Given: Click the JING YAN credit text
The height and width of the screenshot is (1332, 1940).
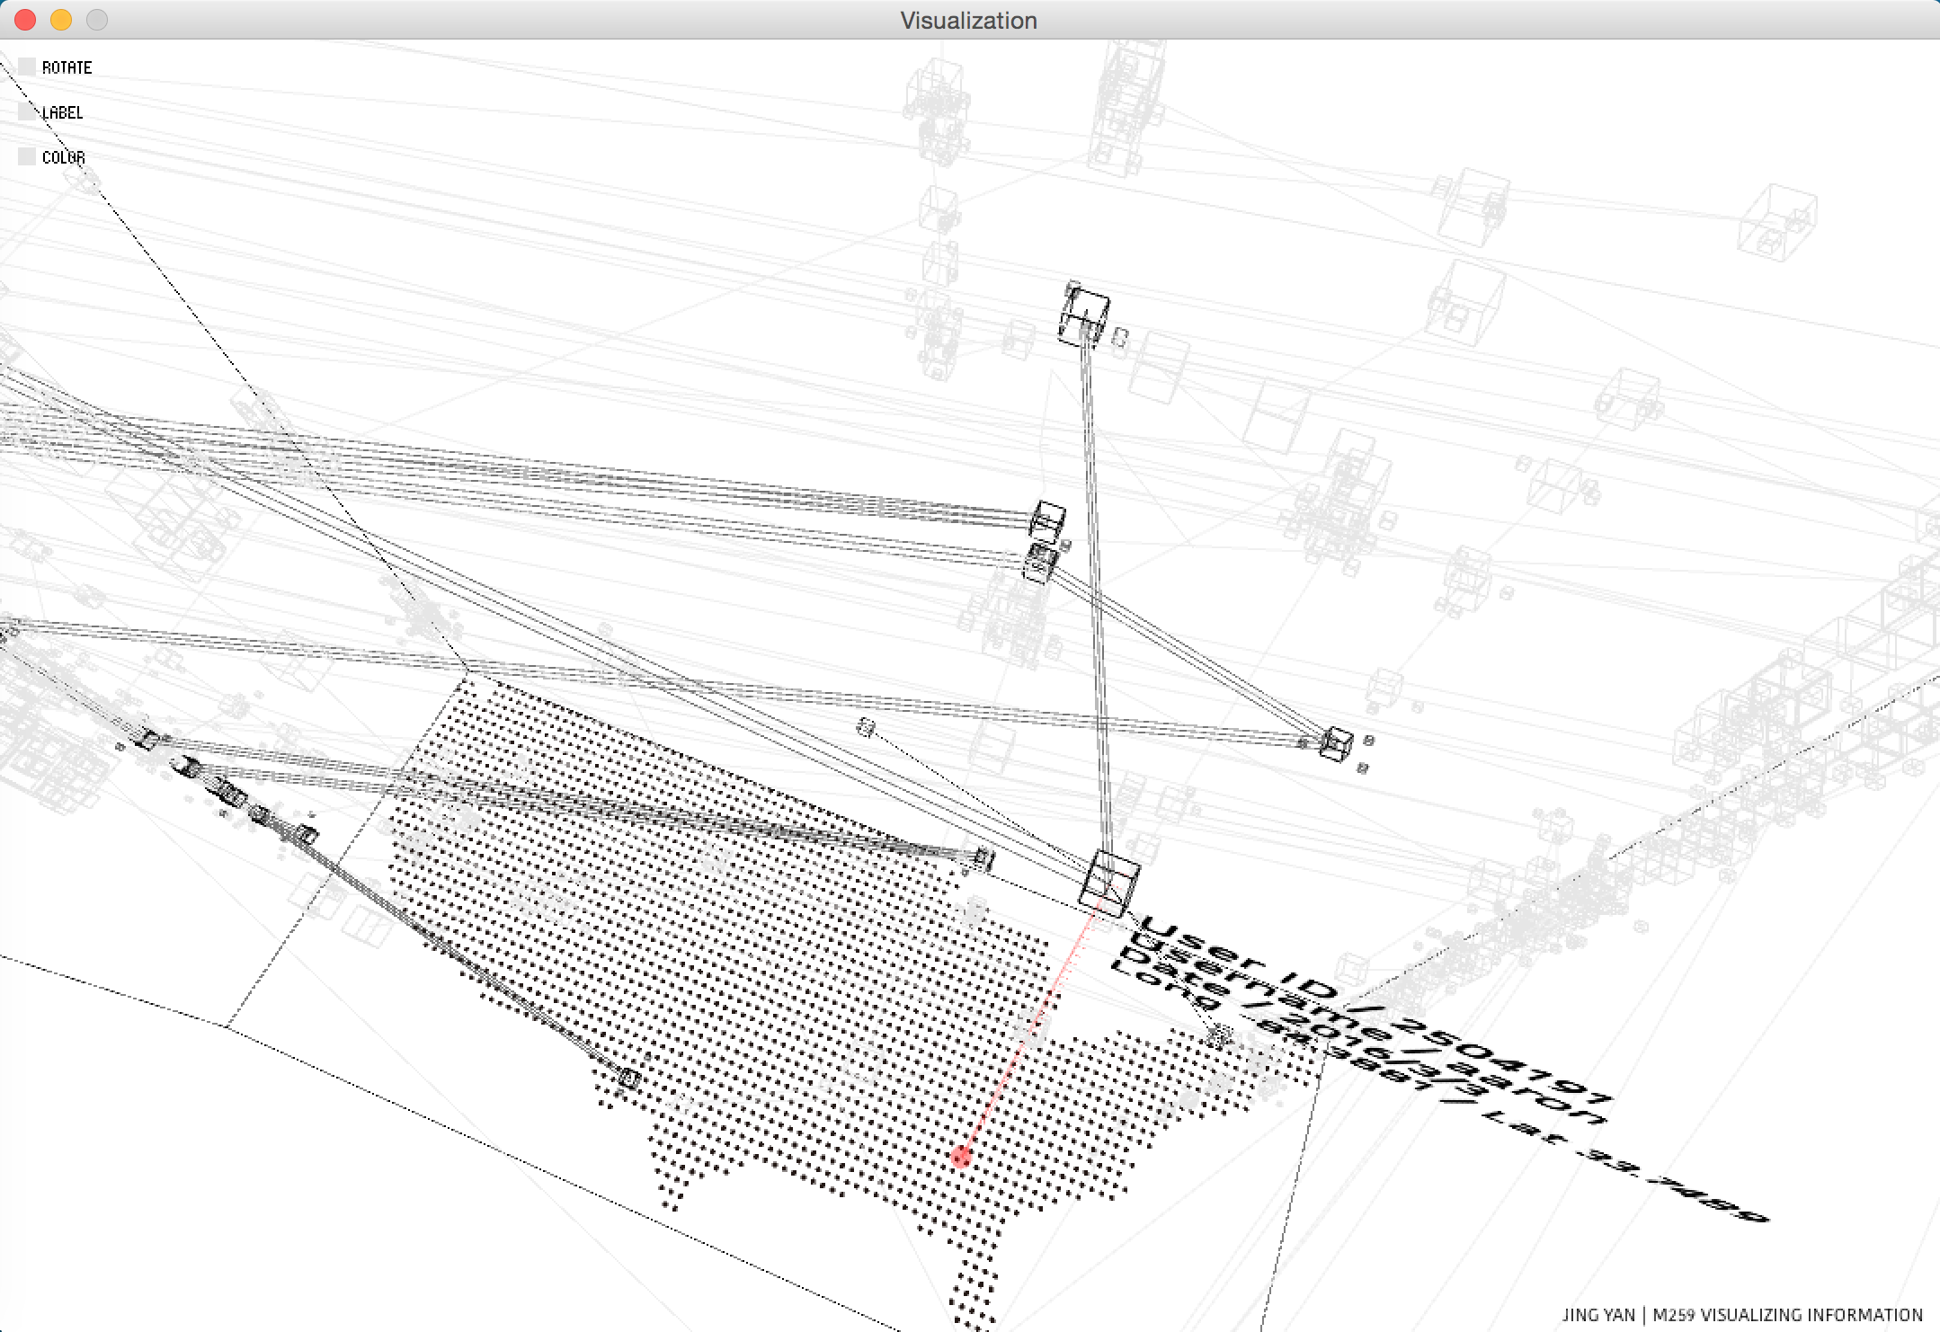Looking at the screenshot, I should (1598, 1315).
